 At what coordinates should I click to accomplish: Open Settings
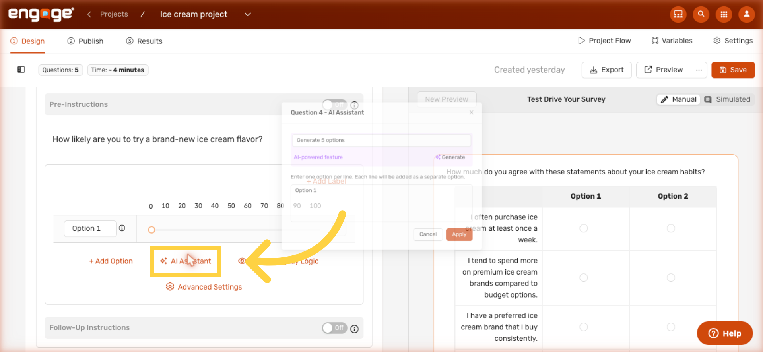[733, 41]
